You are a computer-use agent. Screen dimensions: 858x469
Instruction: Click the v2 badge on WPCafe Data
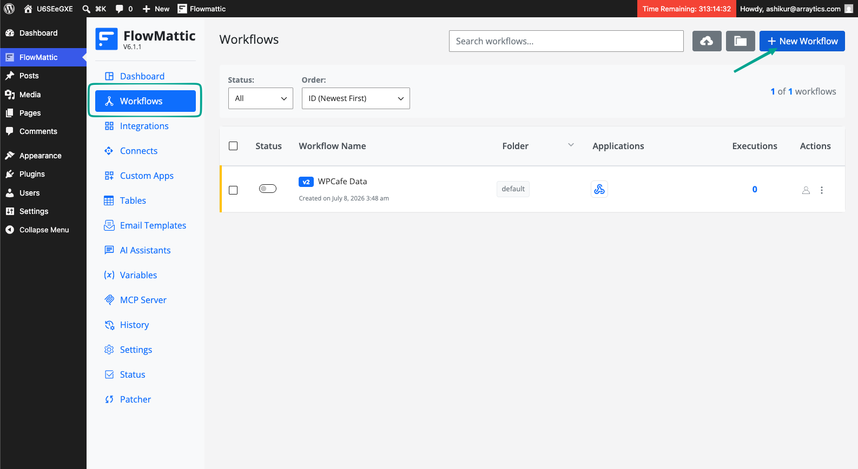[306, 182]
